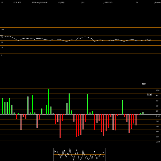Click the 100 label on MR axis
The image size is (161, 161).
(x=157, y=90)
